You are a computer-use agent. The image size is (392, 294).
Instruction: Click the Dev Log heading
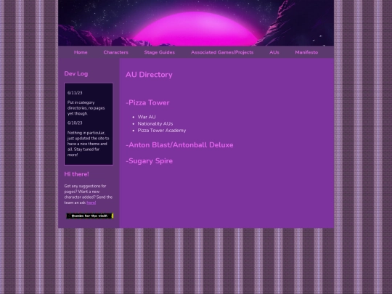click(76, 73)
